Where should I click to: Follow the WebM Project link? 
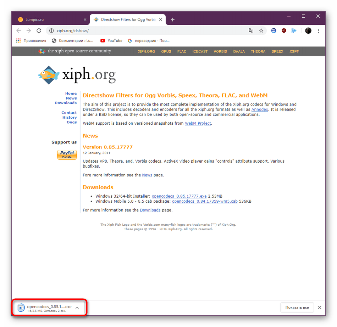point(198,123)
